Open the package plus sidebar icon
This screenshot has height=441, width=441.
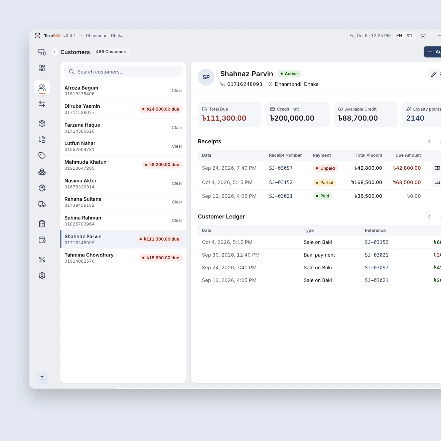pos(42,188)
